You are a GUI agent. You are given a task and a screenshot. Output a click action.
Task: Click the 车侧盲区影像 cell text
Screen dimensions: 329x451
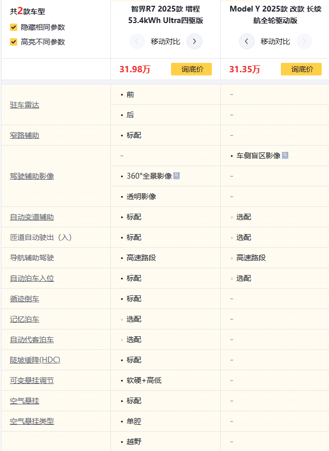(258, 156)
